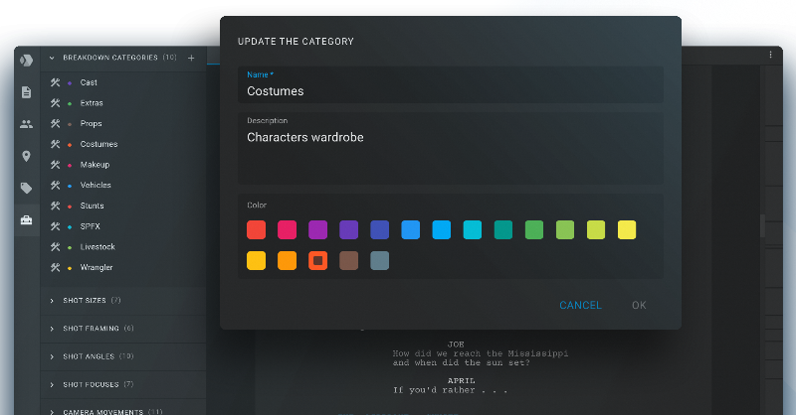The image size is (796, 415).
Task: Expand the Shot Sizes section
Action: 52,301
